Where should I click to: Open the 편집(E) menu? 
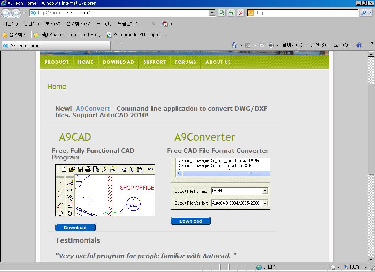[x=31, y=23]
